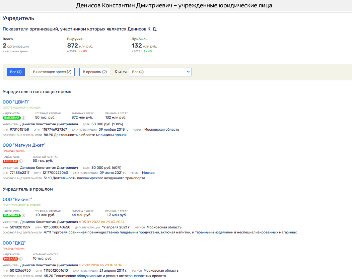The image size is (352, 279).
Task: Open ООО "ЦВМП" company page
Action: click(16, 102)
